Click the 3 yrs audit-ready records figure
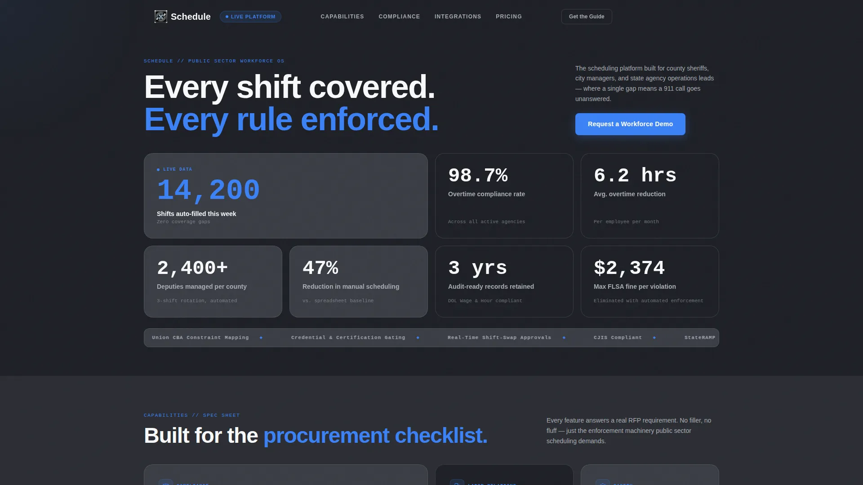This screenshot has height=485, width=863. tap(477, 268)
